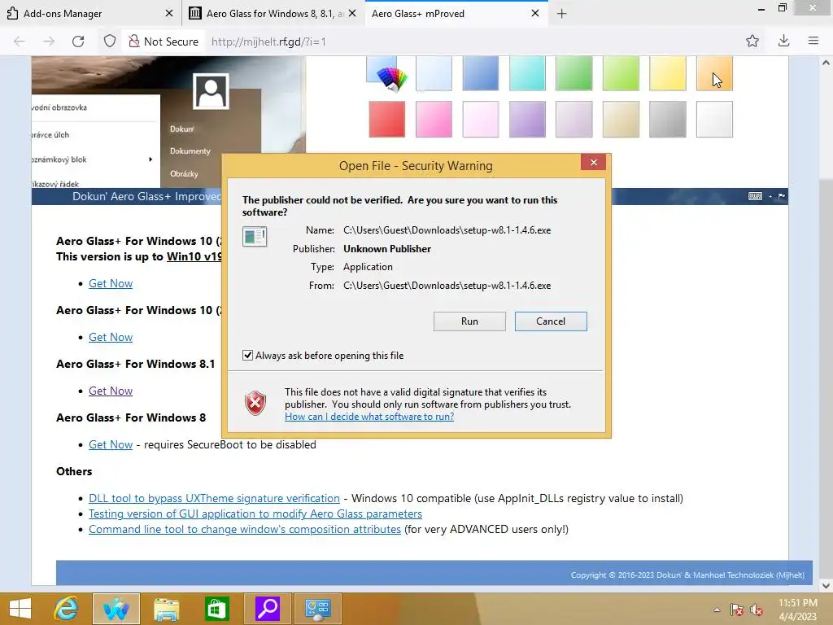Open 'How can I decide what software to run?' link
The height and width of the screenshot is (625, 833).
369,416
